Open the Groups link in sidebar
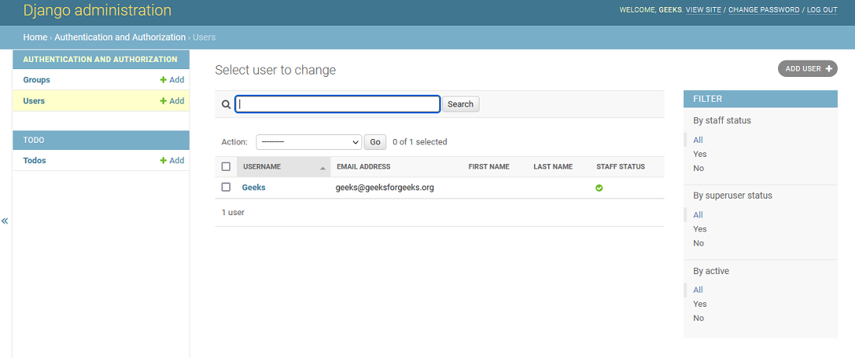Viewport: 855px width, 358px height. [x=37, y=79]
